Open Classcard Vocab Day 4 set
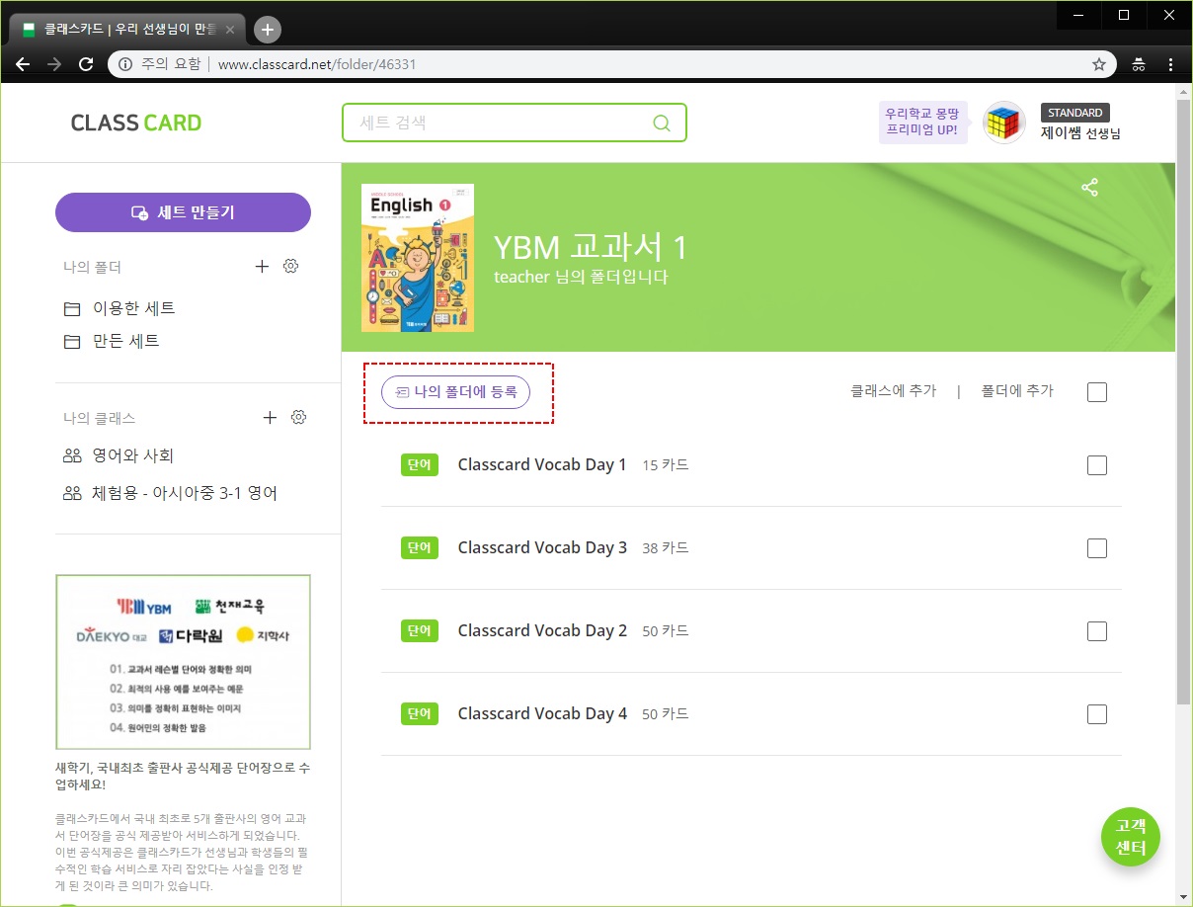Screen dimensions: 1193x907 (x=542, y=713)
